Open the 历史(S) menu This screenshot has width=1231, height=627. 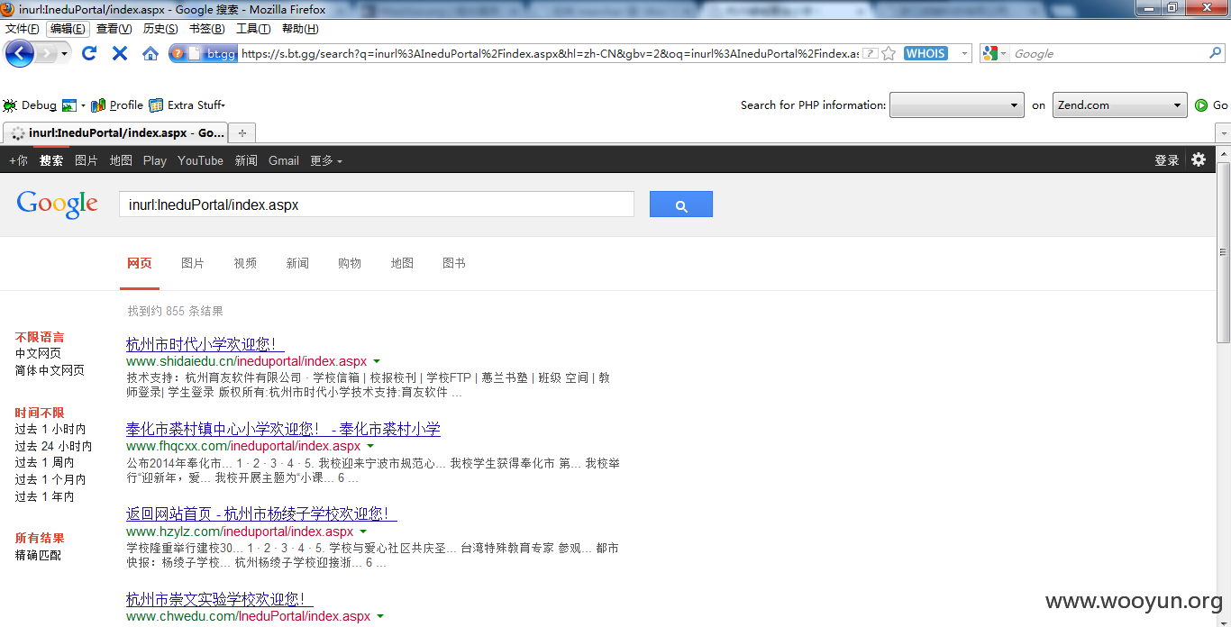[x=160, y=29]
